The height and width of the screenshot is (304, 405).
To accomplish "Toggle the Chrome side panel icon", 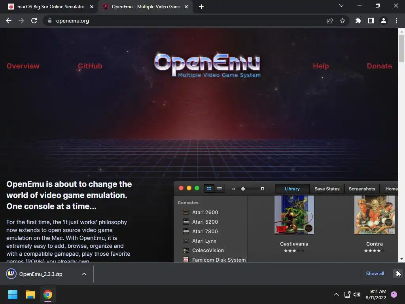I will pos(371,21).
